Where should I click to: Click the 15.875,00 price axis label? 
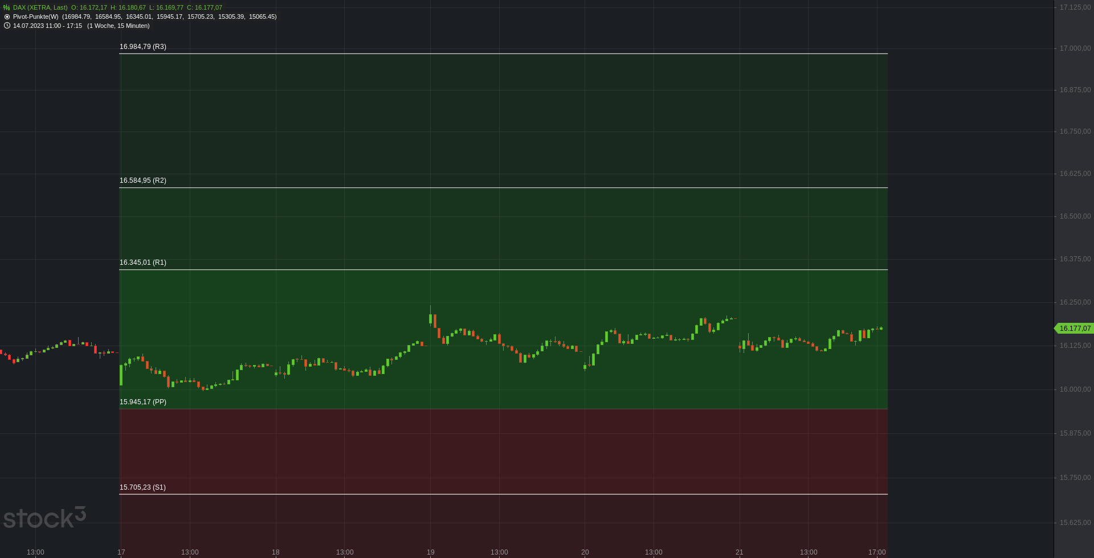coord(1075,433)
